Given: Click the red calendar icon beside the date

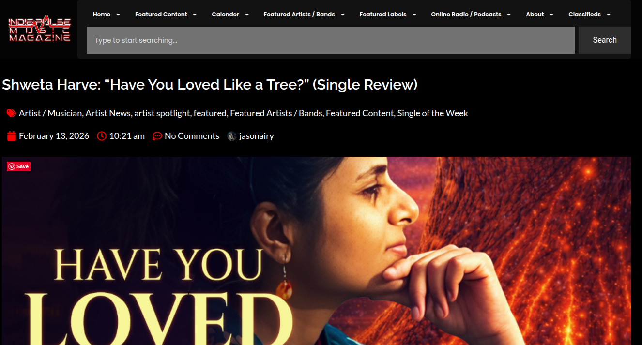Looking at the screenshot, I should (12, 136).
